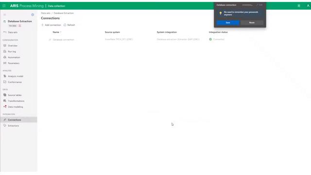The image size is (311, 175).
Task: Click the Database Extraction title in sidebar
Action: [20, 21]
